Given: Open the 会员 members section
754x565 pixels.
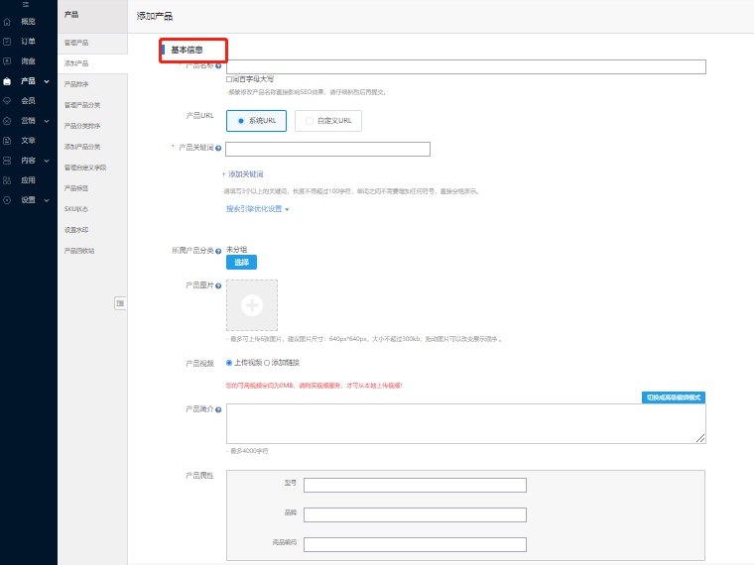Looking at the screenshot, I should point(27,100).
